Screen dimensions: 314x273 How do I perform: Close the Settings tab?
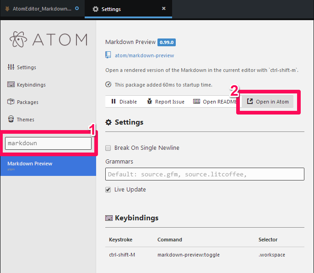coord(163,8)
